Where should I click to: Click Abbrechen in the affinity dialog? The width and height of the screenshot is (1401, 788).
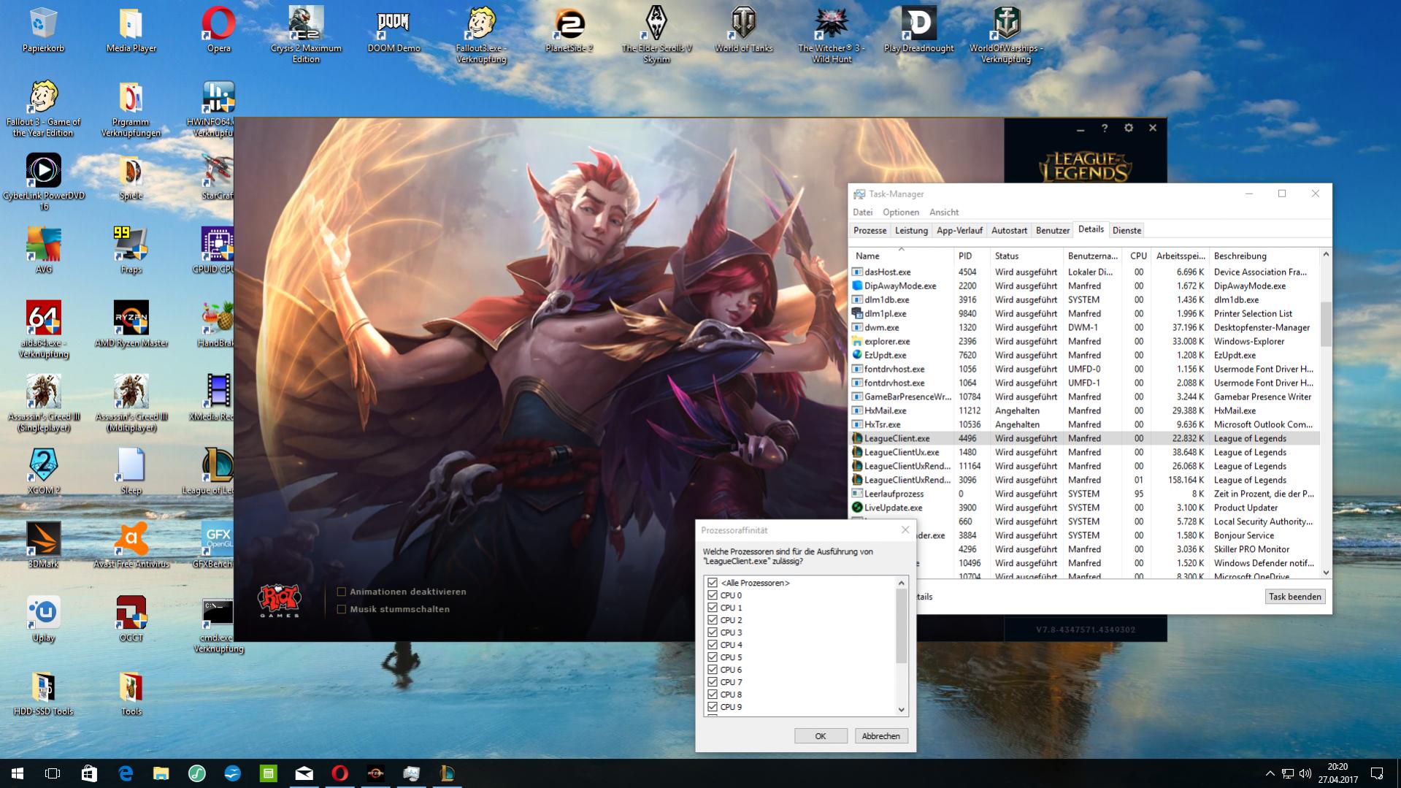(x=880, y=735)
